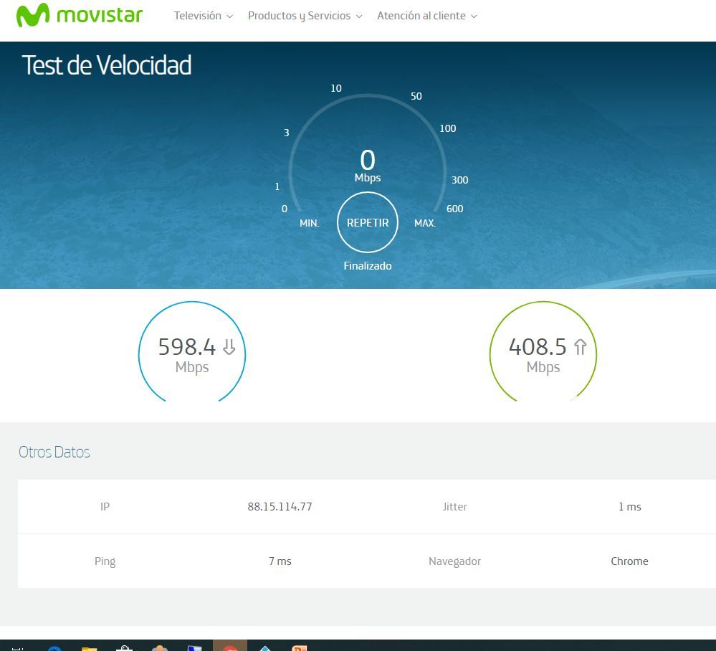
Task: Click the Test de Velocidad heading
Action: 107,65
